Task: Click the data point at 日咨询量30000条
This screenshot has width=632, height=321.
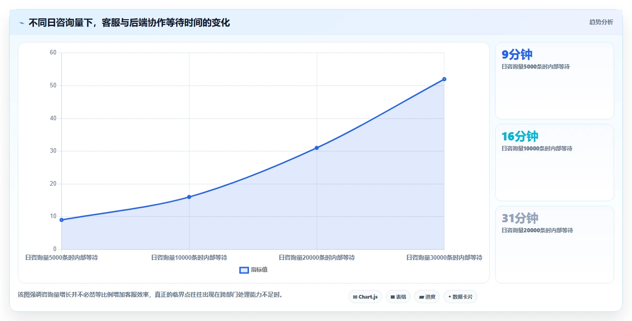Action: click(444, 79)
